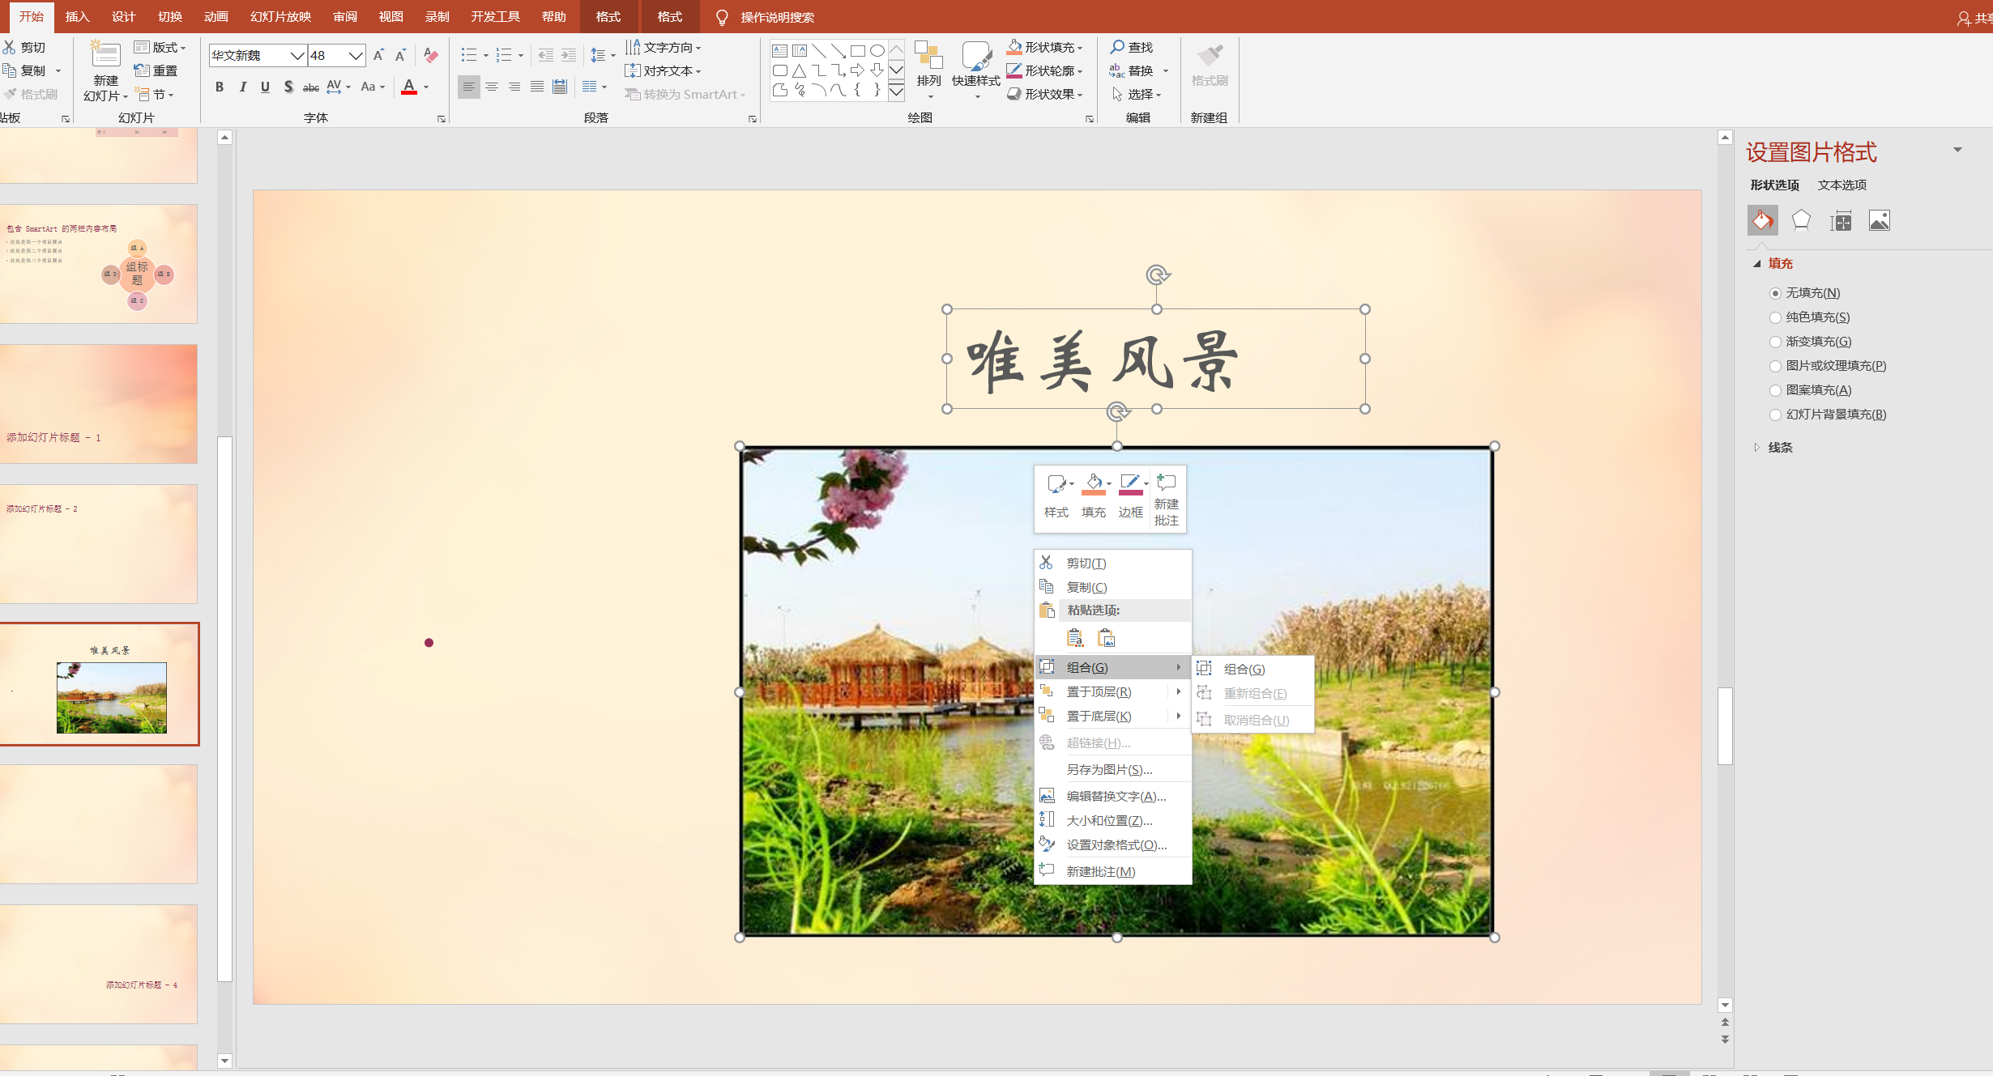Click 快速样式 quick styles button
This screenshot has width=1993, height=1076.
(x=975, y=69)
